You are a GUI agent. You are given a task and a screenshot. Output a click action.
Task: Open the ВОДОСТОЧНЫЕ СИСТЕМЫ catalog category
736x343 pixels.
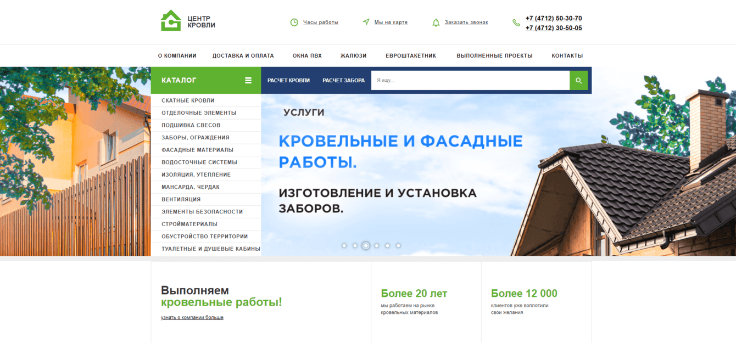(x=198, y=162)
